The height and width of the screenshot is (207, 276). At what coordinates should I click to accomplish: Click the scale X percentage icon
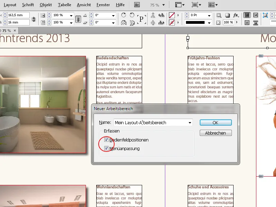(43, 15)
